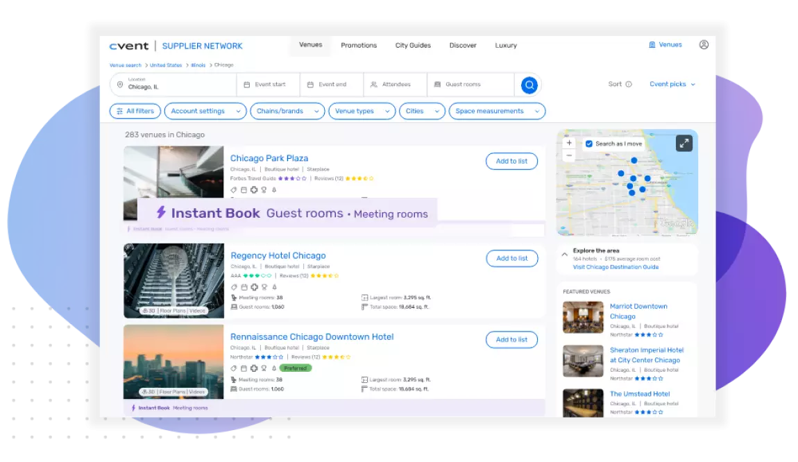Open Visit Chicago Destination Guide link
The width and height of the screenshot is (798, 462).
coord(616,267)
